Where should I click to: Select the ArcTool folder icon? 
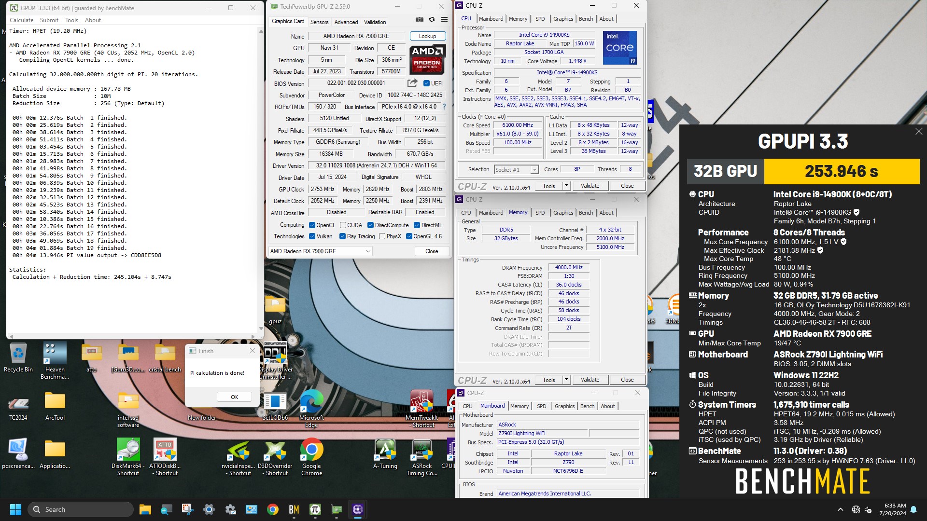tap(55, 407)
